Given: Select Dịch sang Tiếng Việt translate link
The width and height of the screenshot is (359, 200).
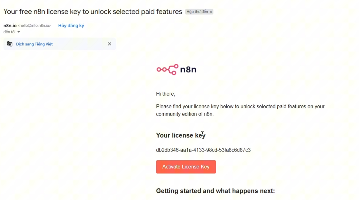Looking at the screenshot, I should pos(34,44).
